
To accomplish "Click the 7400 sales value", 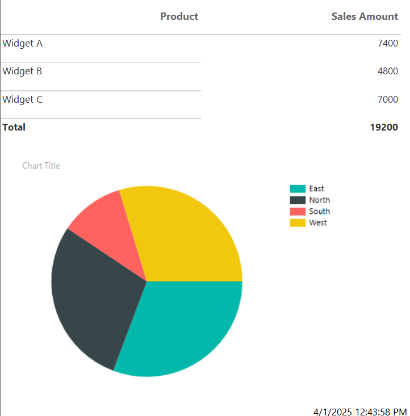I will pyautogui.click(x=388, y=43).
